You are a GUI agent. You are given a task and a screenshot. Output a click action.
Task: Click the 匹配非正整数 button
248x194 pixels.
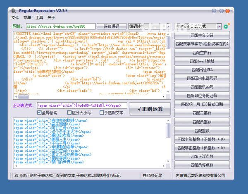[202, 148]
